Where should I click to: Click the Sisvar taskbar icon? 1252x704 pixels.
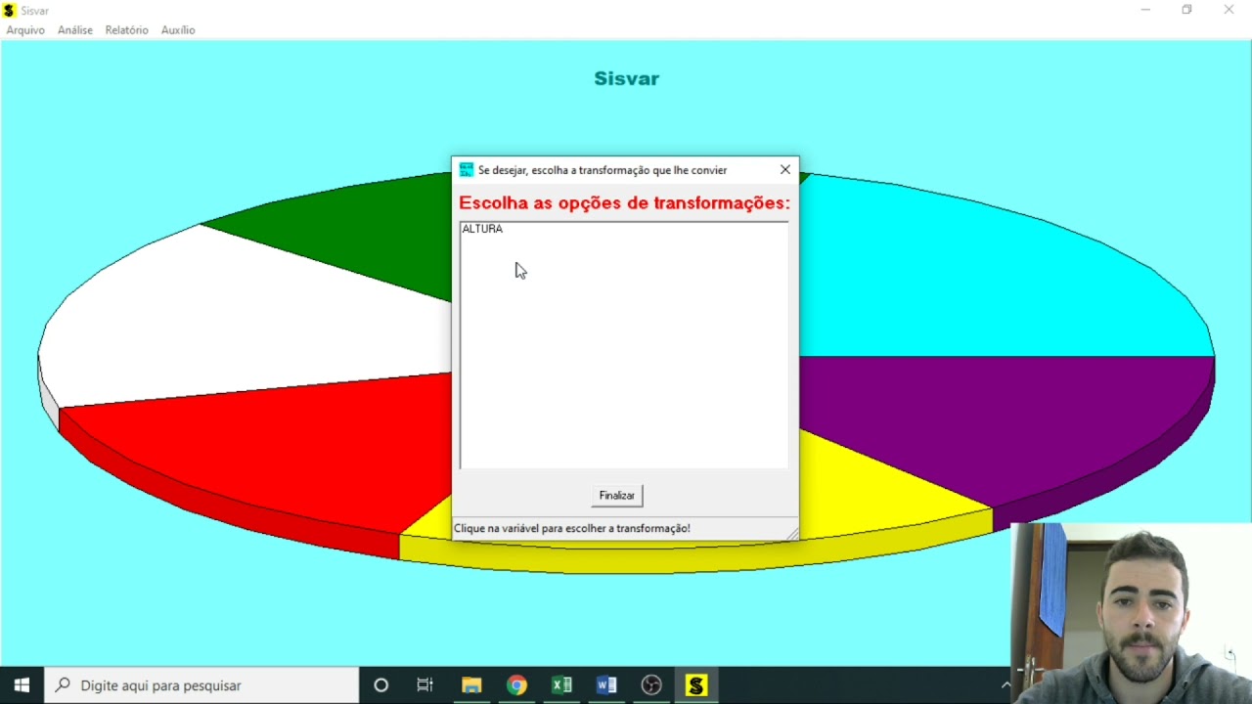click(x=696, y=685)
